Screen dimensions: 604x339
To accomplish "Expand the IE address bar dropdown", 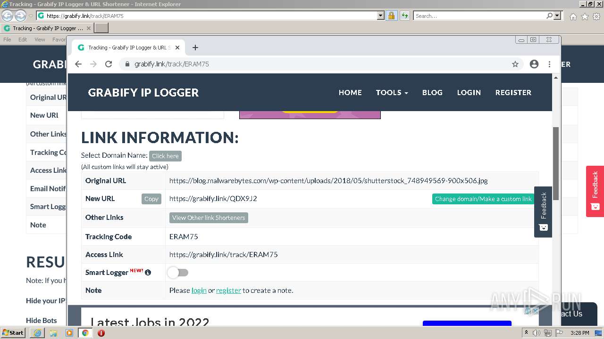I will point(381,16).
